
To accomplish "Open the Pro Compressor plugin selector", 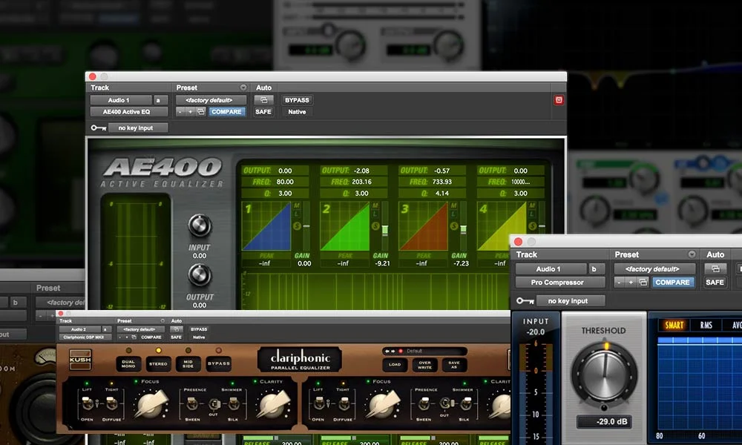I will coord(559,283).
